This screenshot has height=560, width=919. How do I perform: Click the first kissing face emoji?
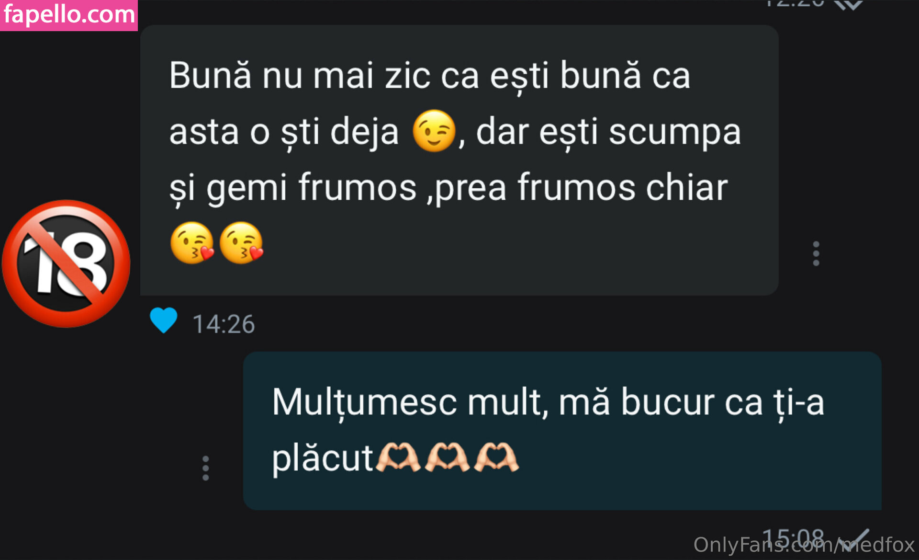click(192, 242)
